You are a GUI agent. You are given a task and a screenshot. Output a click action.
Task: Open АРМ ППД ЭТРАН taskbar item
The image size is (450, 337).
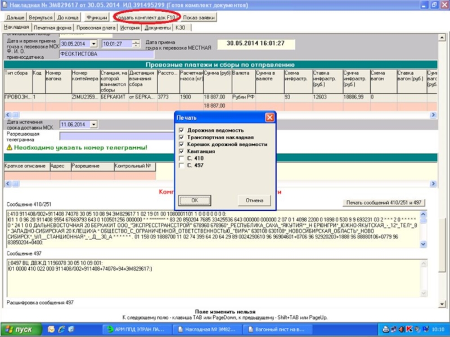tap(134, 329)
